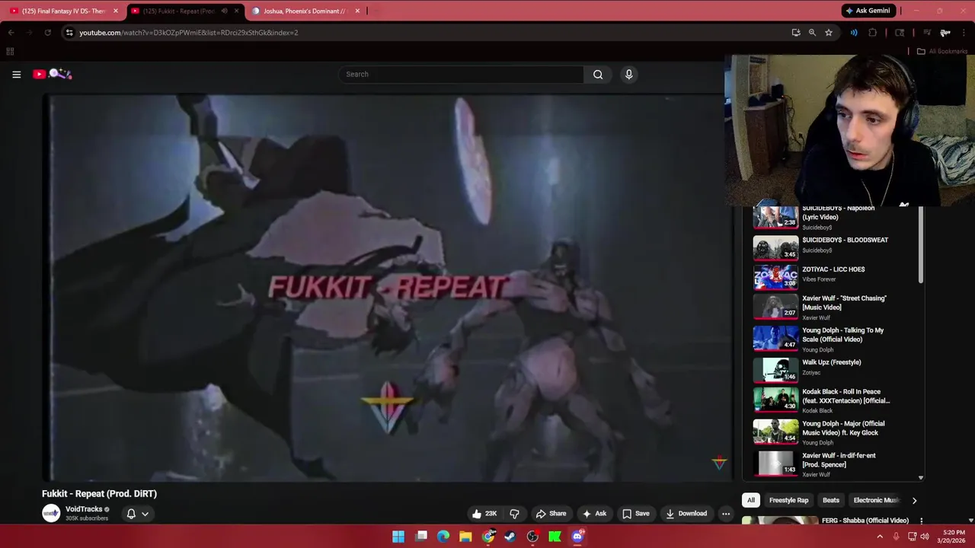Download the video
Image resolution: width=975 pixels, height=548 pixels.
(686, 514)
